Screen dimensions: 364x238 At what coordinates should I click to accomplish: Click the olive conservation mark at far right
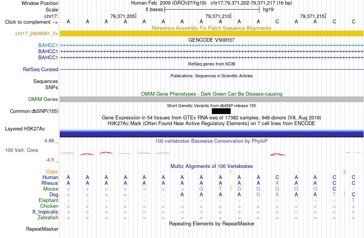pyautogui.click(x=353, y=153)
